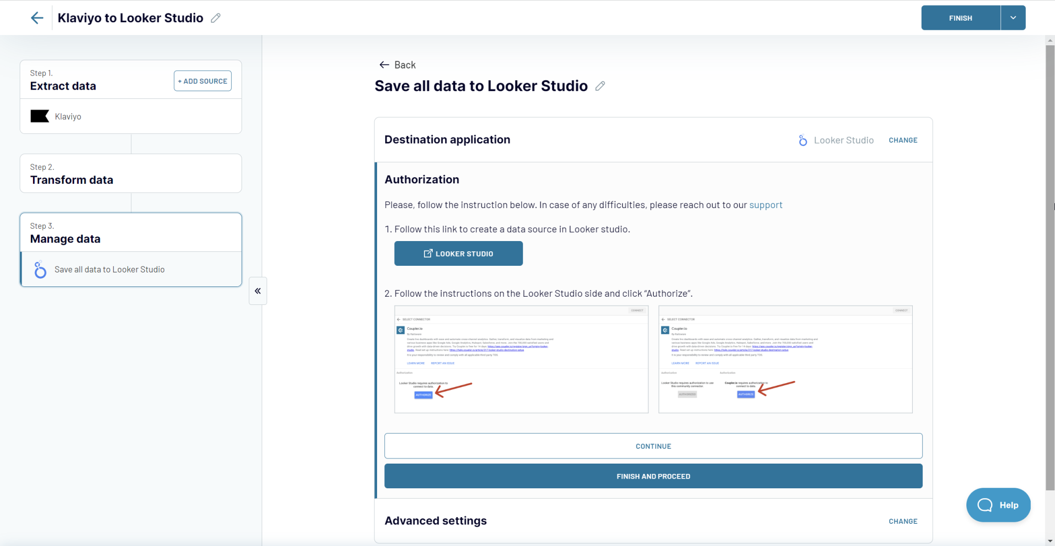Viewport: 1055px width, 546px height.
Task: Click the Looker Studio icon in Destination application
Action: (803, 140)
